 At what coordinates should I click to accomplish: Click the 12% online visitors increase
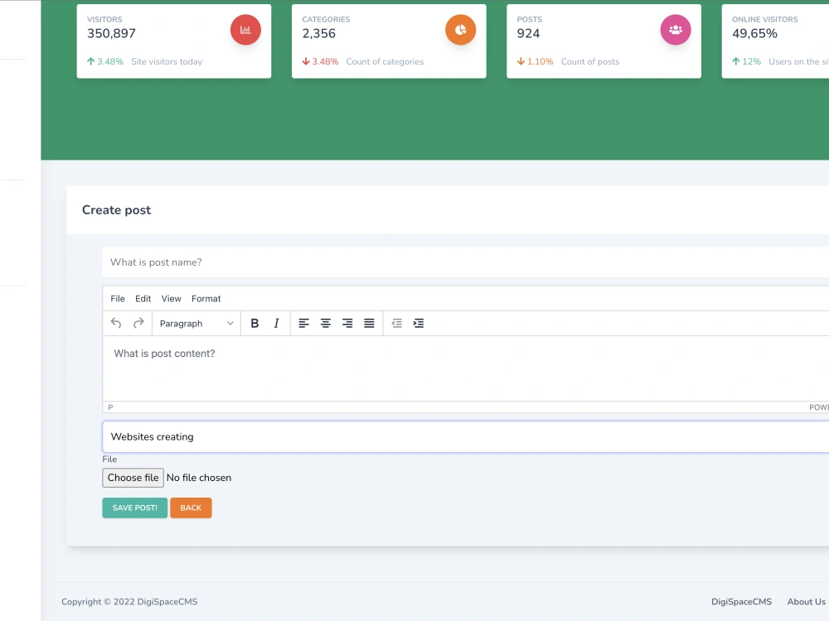click(x=747, y=61)
